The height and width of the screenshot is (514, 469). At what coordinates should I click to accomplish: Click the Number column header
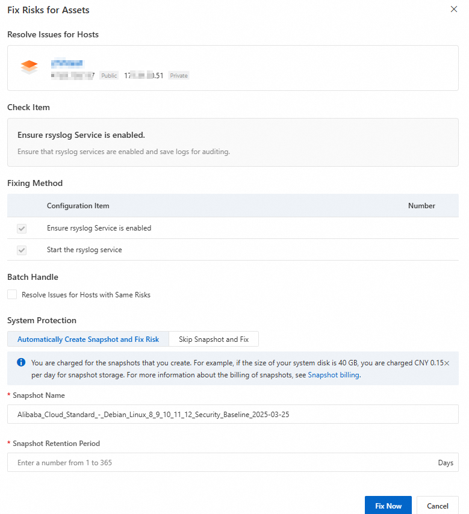coord(421,206)
